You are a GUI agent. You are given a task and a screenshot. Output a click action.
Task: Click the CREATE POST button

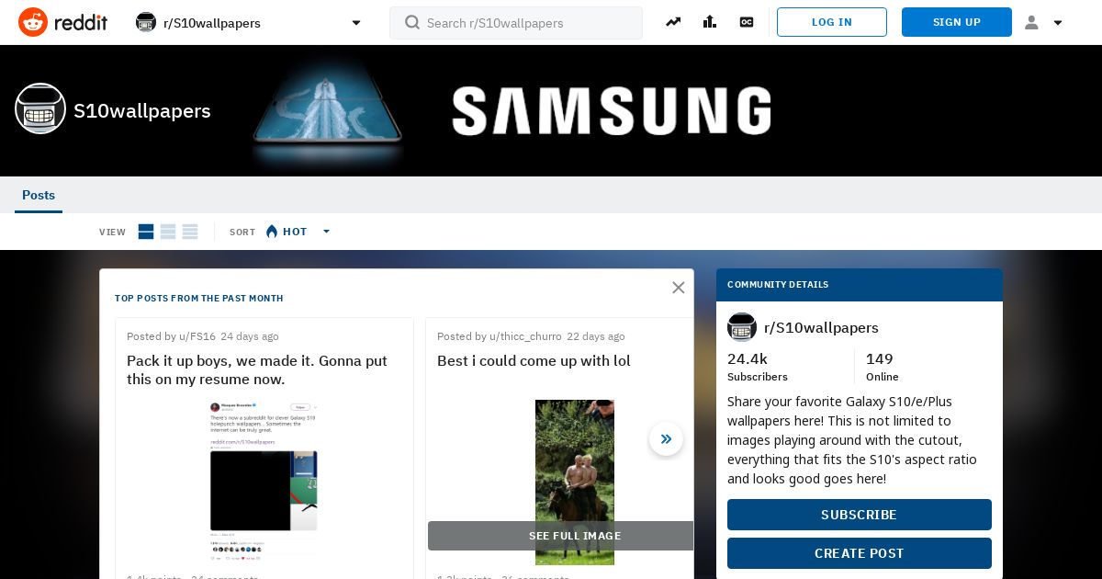860,553
